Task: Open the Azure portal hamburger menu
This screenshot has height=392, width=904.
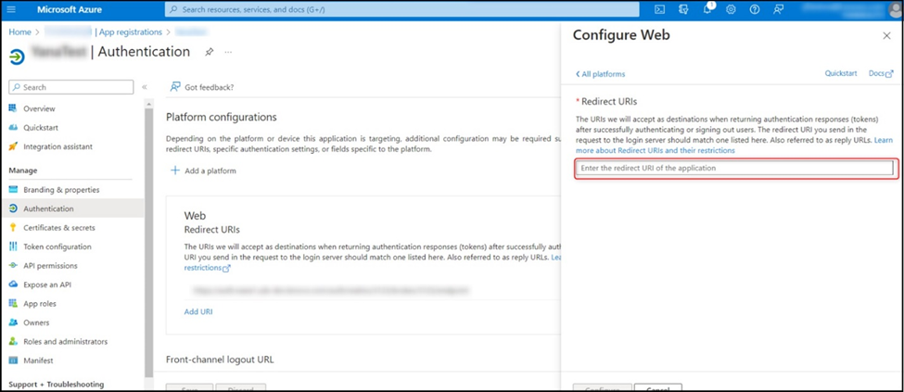Action: (x=13, y=9)
